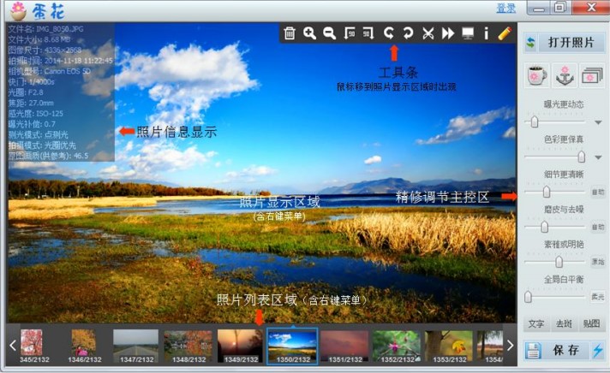Expand dropdown arrow beside 曝光更动态
The height and width of the screenshot is (373, 610).
598,122
